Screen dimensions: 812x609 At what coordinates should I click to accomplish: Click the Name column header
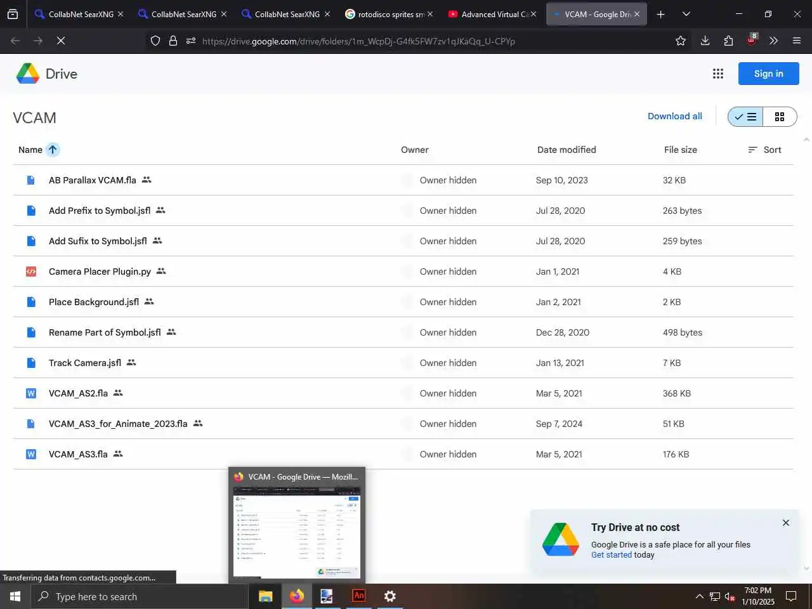(x=30, y=150)
